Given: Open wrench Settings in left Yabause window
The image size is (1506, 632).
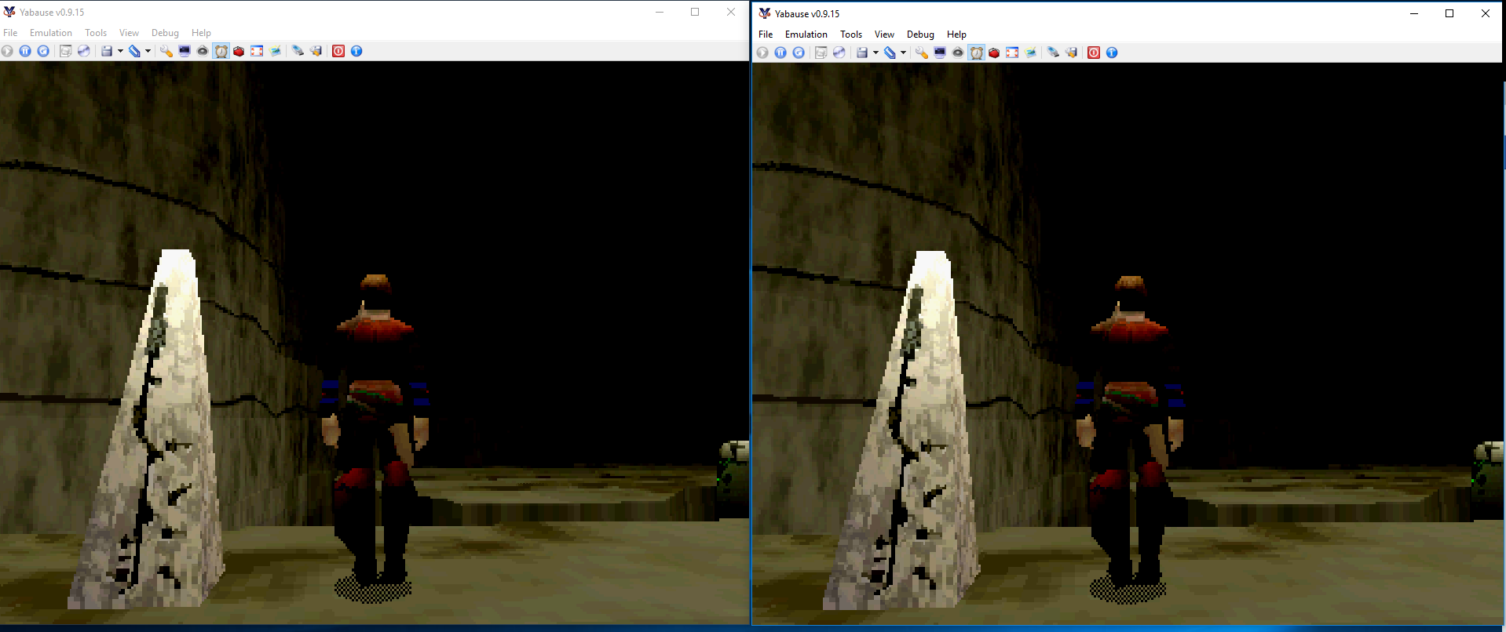Looking at the screenshot, I should click(166, 51).
